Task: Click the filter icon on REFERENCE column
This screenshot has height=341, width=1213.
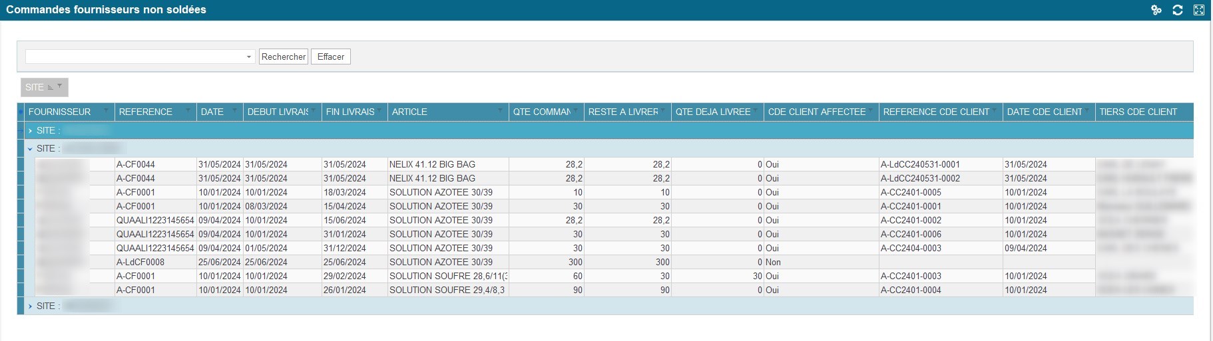Action: pos(188,110)
